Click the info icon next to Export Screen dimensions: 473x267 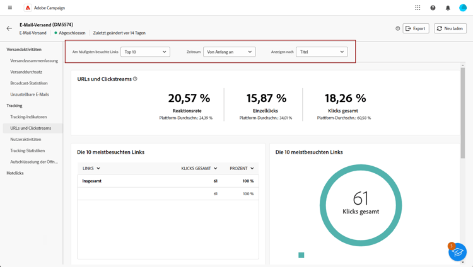397,28
